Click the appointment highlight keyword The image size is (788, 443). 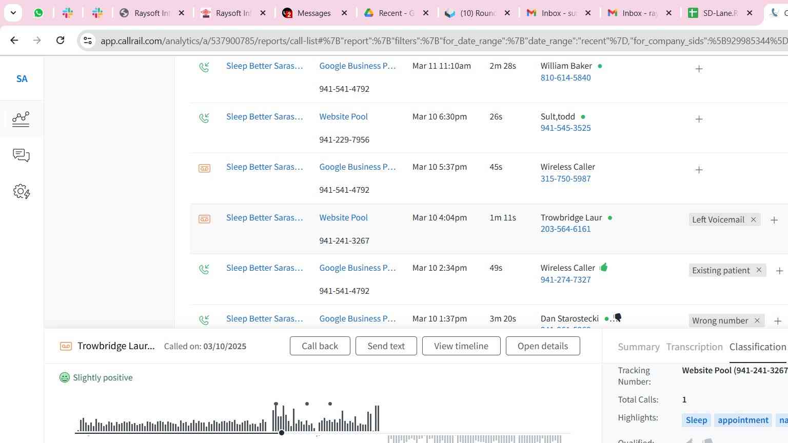(x=743, y=420)
